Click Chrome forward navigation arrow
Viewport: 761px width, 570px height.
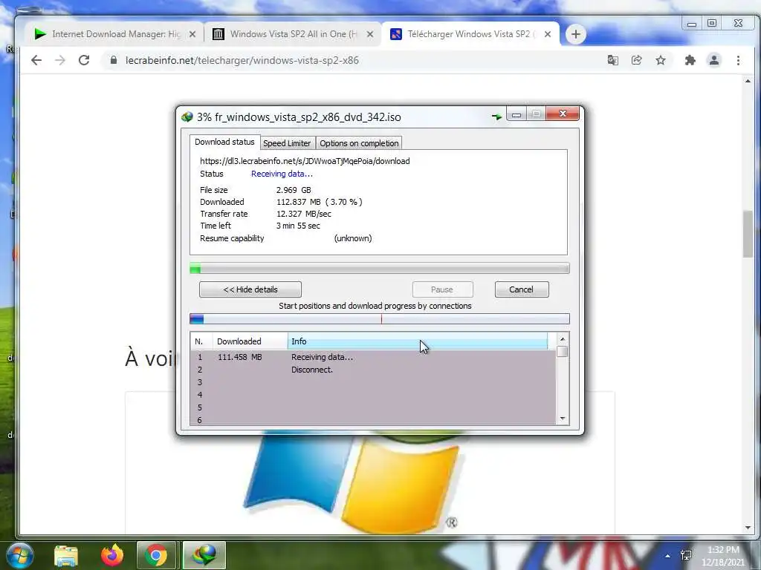[60, 60]
